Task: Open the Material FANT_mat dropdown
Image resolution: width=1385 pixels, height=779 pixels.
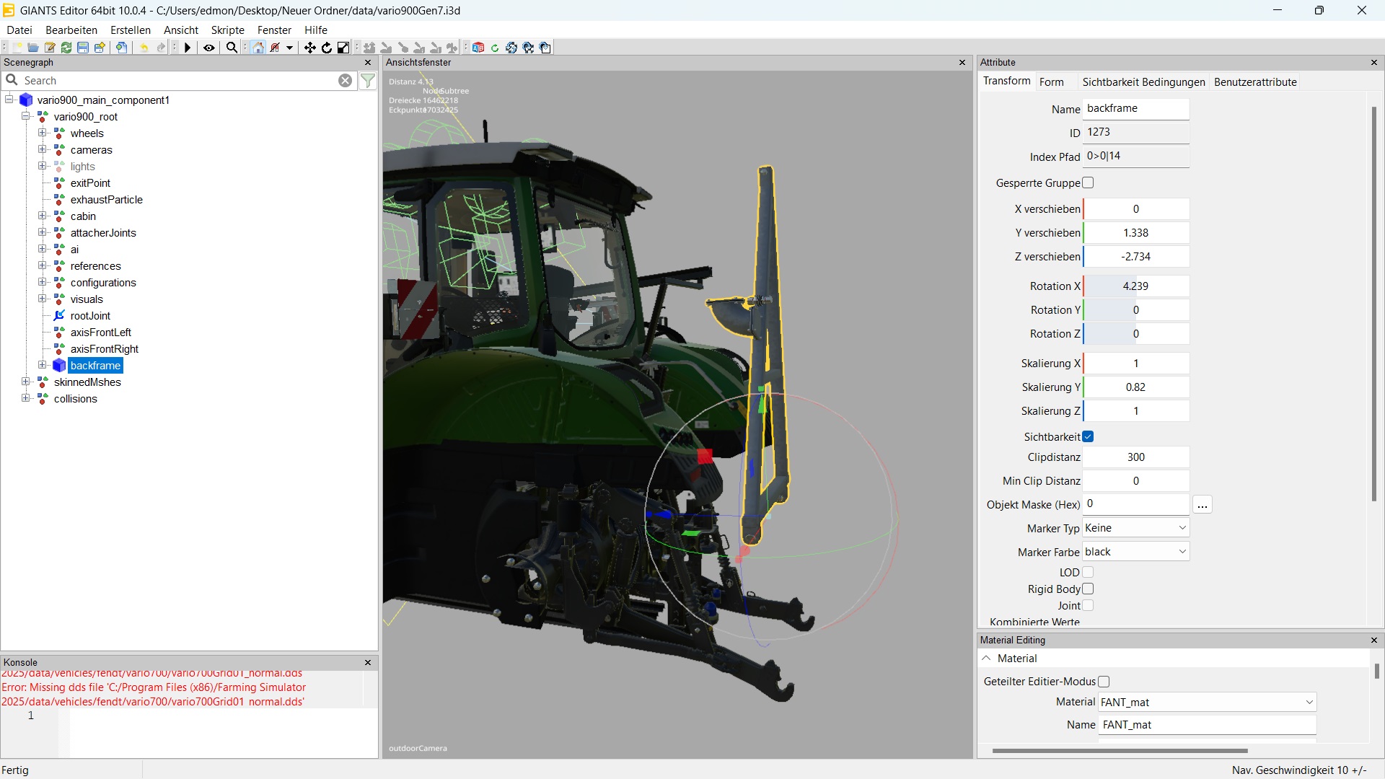Action: pyautogui.click(x=1206, y=702)
